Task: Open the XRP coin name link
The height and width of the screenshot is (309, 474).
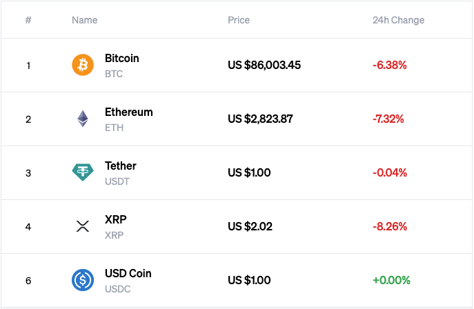Action: tap(115, 220)
